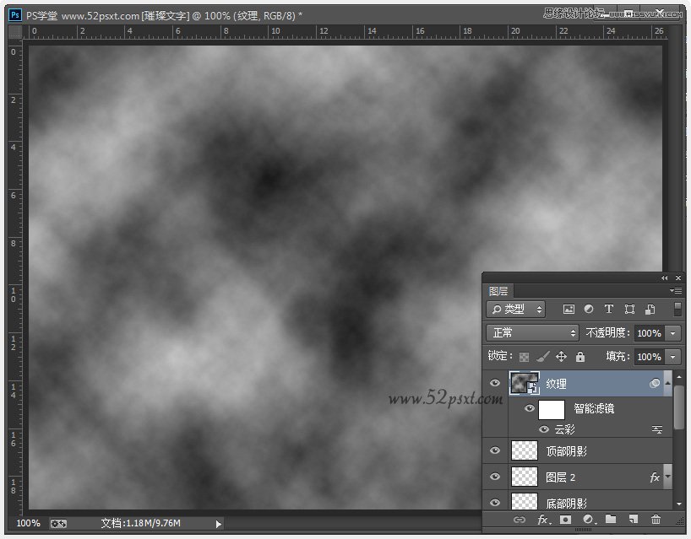Toggle the layer filtering on/off switch
The image size is (691, 539).
677,309
